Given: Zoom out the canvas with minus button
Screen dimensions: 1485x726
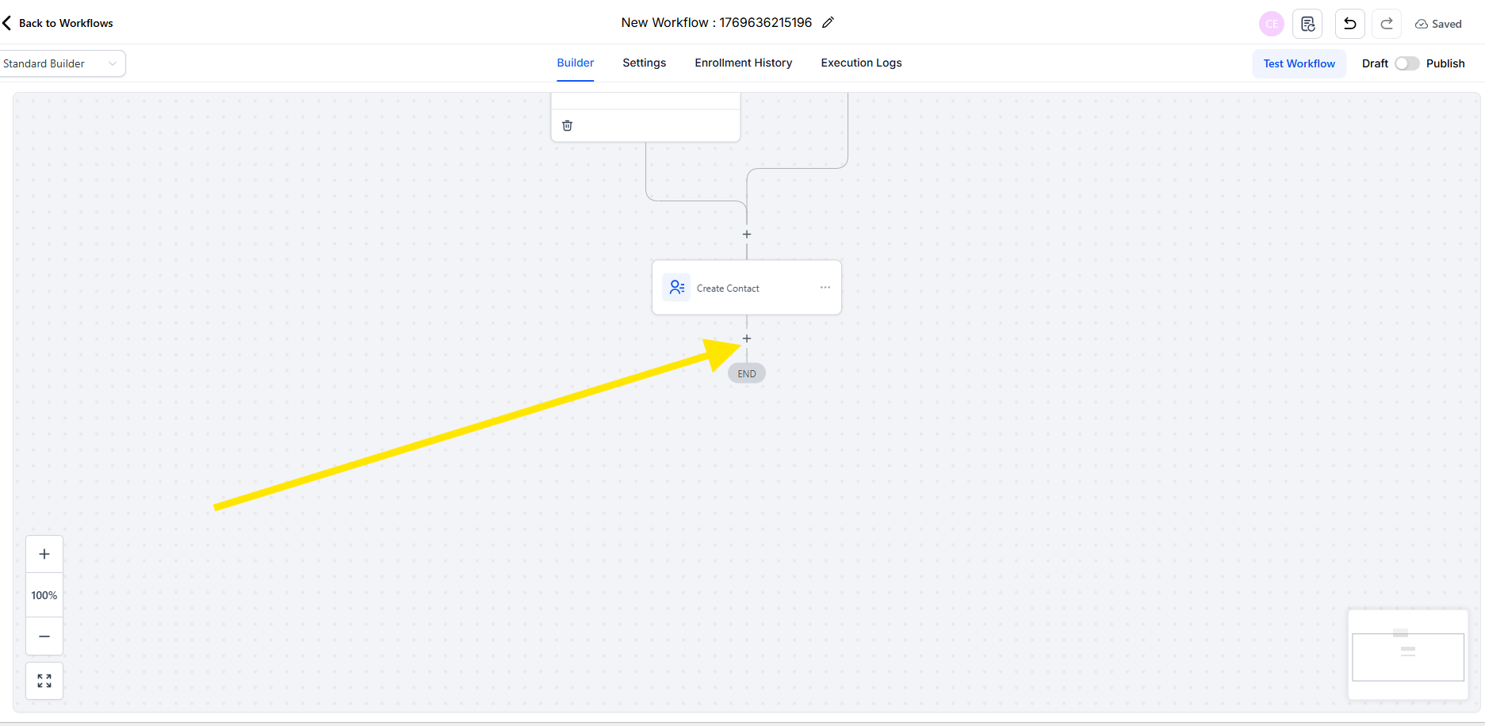Looking at the screenshot, I should click(x=44, y=636).
